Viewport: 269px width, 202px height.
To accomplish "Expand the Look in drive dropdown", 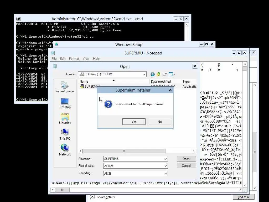I will (144, 74).
